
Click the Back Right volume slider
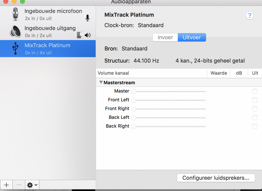point(169,126)
